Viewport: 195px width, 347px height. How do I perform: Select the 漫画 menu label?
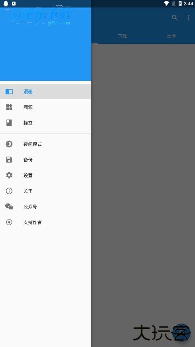28,92
